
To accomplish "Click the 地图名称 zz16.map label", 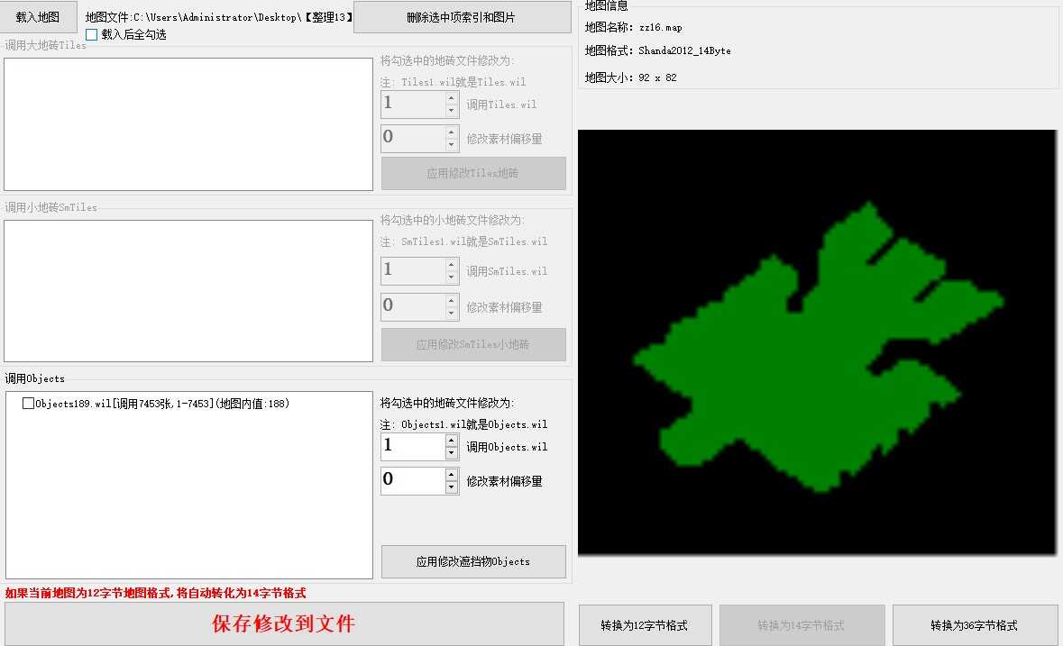I will 634,28.
